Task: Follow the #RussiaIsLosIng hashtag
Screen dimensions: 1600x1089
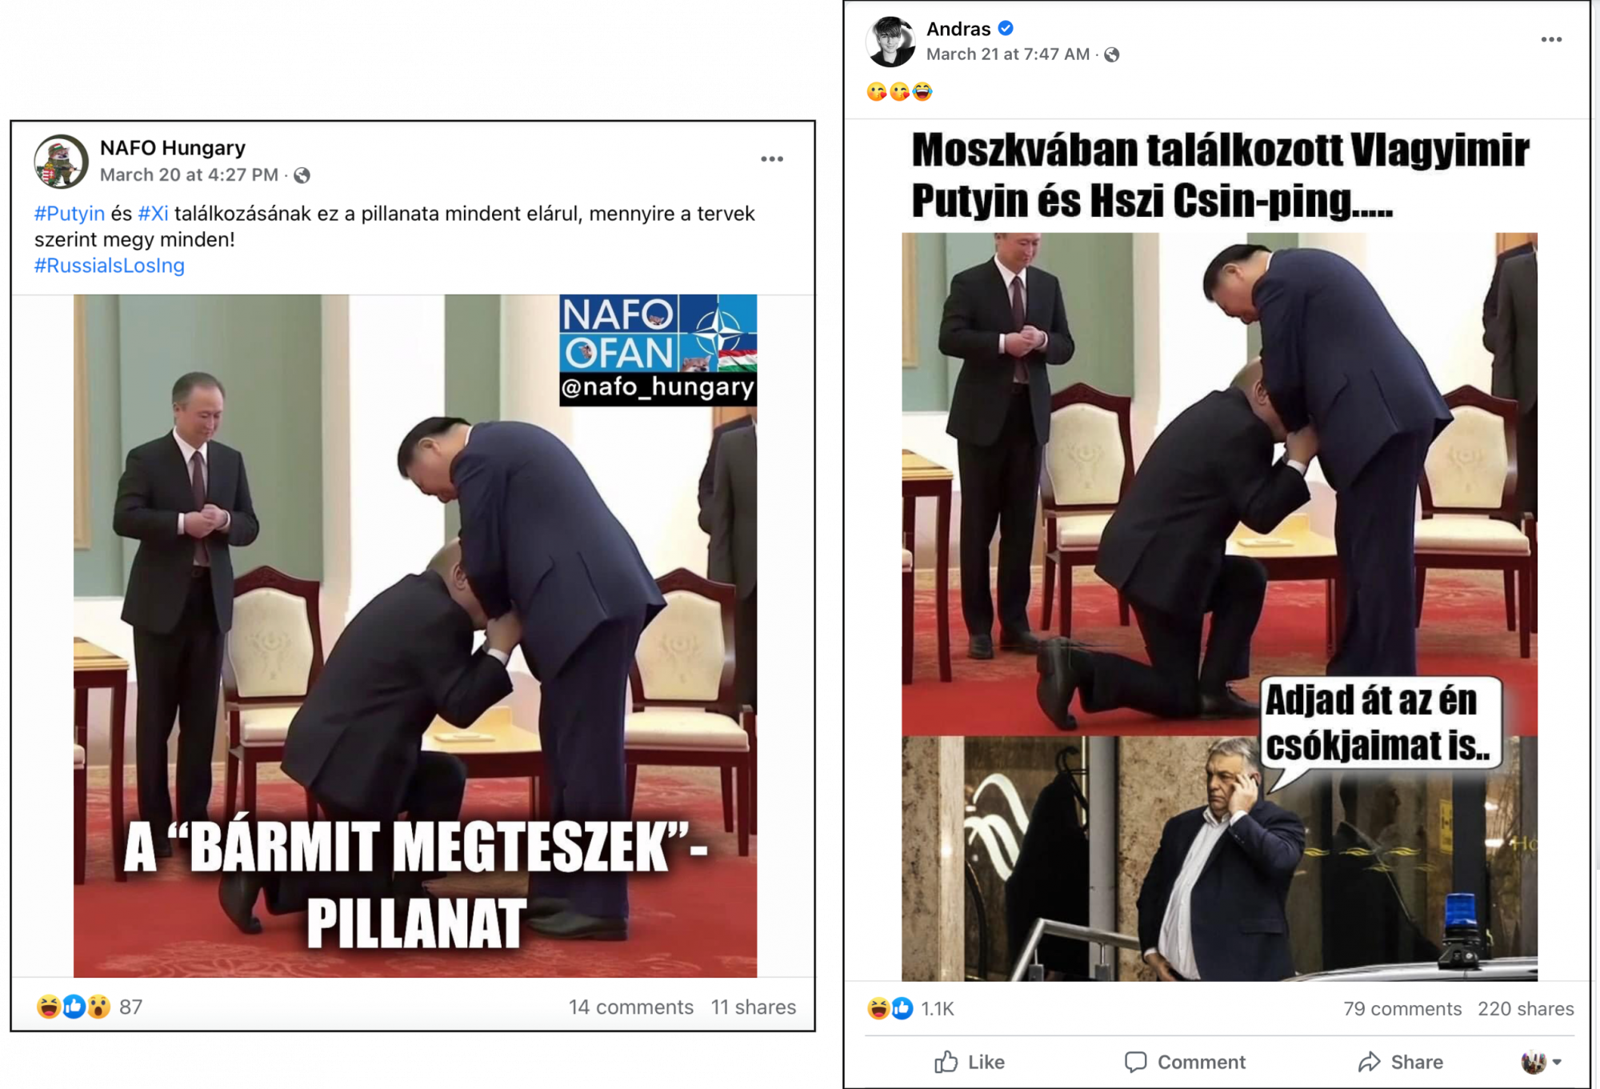Action: (x=109, y=266)
